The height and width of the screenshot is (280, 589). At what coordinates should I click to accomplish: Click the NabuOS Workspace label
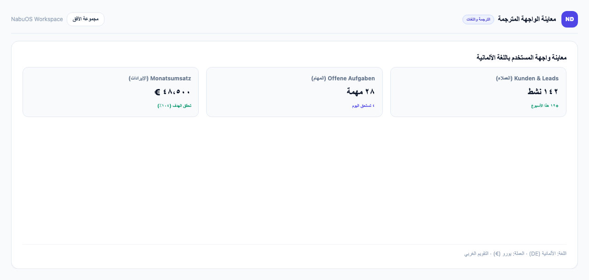point(37,19)
